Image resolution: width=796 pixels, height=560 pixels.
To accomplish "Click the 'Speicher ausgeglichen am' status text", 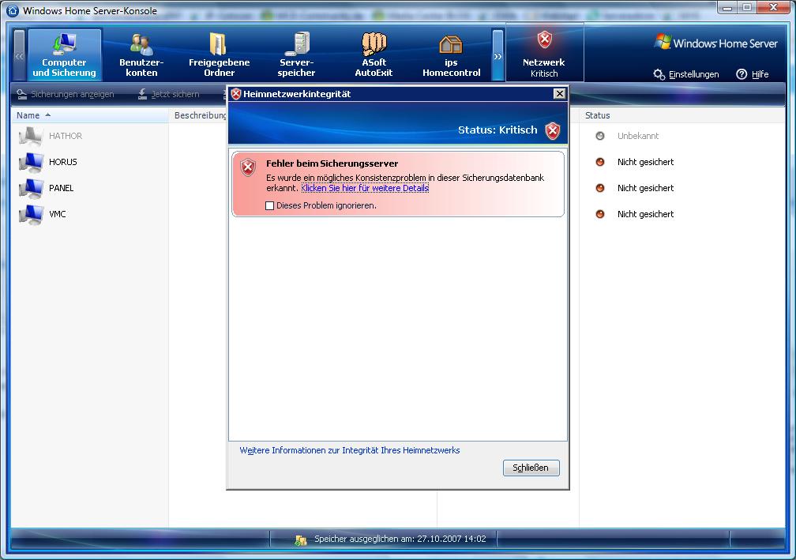I will point(400,539).
